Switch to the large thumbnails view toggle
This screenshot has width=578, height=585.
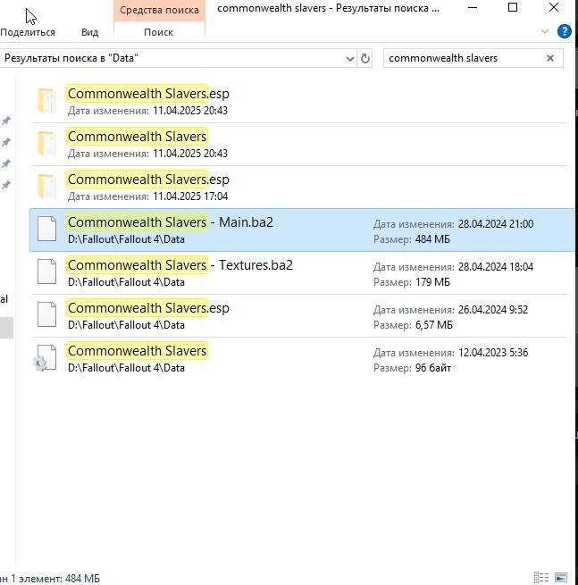(562, 578)
